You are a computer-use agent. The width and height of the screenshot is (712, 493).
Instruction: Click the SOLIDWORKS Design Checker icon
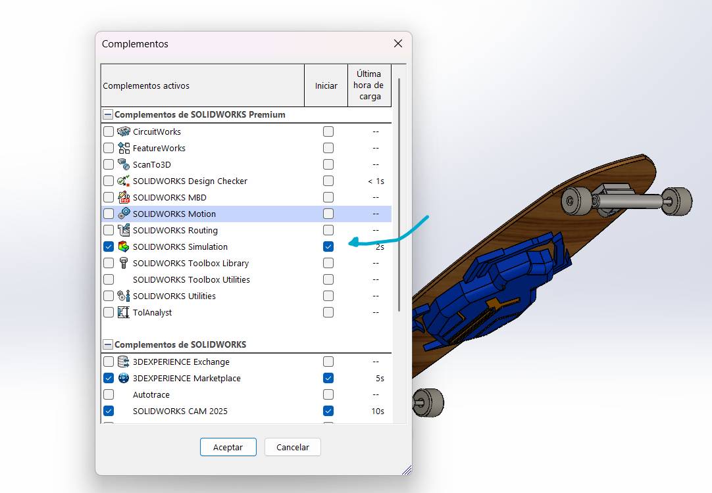(x=124, y=181)
